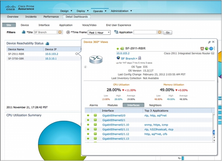Click the 360 view launcher next to 10.0.103.2

[76, 54]
